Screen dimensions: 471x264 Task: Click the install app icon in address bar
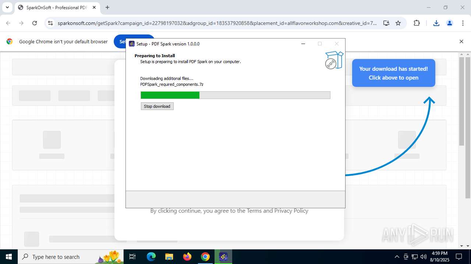click(386, 23)
